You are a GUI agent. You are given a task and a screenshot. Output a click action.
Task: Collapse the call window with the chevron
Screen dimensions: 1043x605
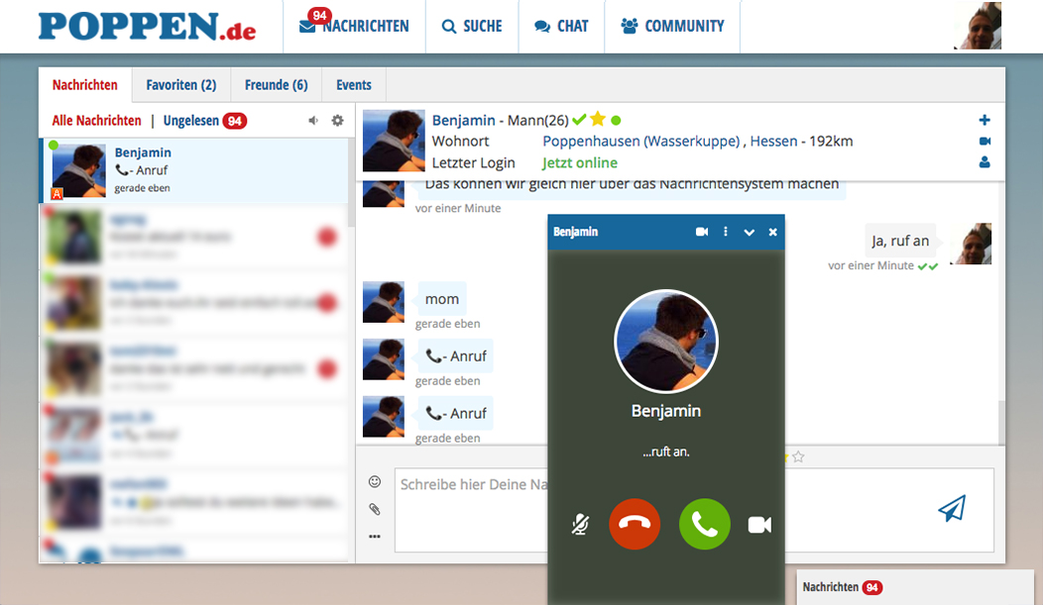click(750, 233)
